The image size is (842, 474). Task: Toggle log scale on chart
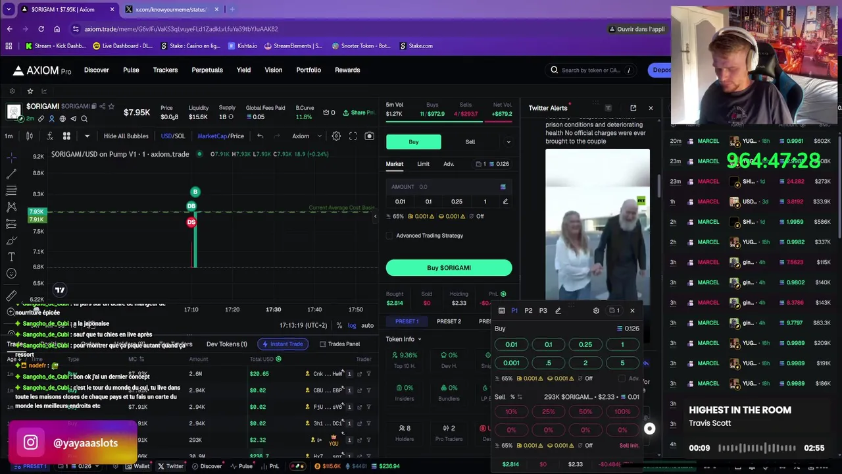(352, 325)
